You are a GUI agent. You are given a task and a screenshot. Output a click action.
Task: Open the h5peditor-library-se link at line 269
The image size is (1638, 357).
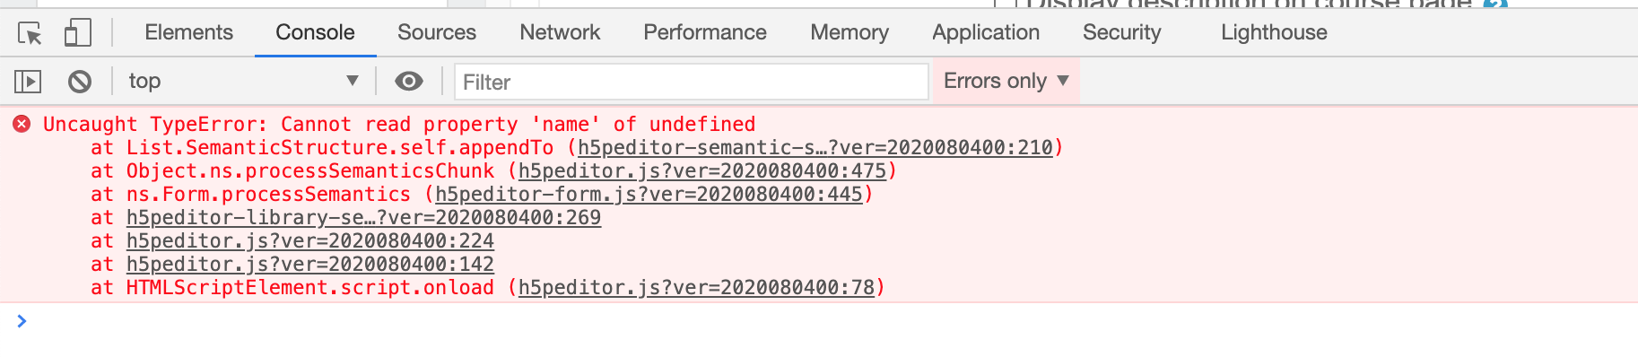coord(363,217)
